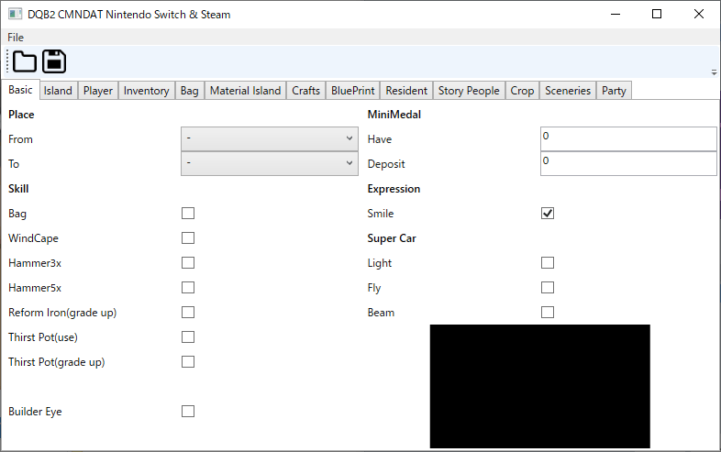This screenshot has height=452, width=721.
Task: Focus the MiniMedal Deposit field
Action: click(x=628, y=163)
